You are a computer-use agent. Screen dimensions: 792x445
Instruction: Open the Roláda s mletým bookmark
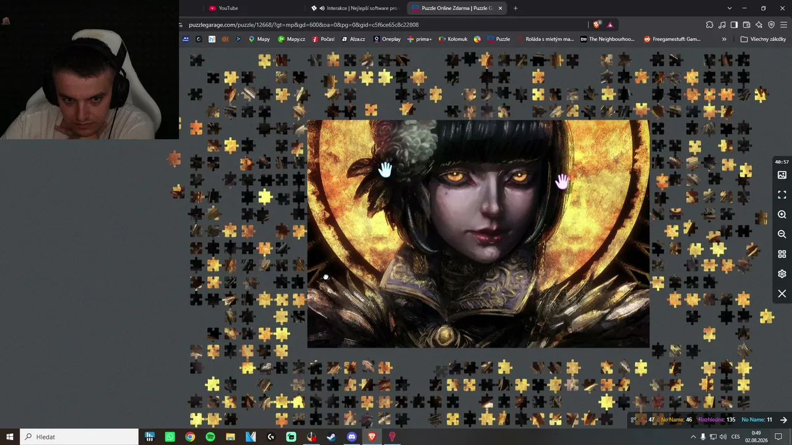545,39
